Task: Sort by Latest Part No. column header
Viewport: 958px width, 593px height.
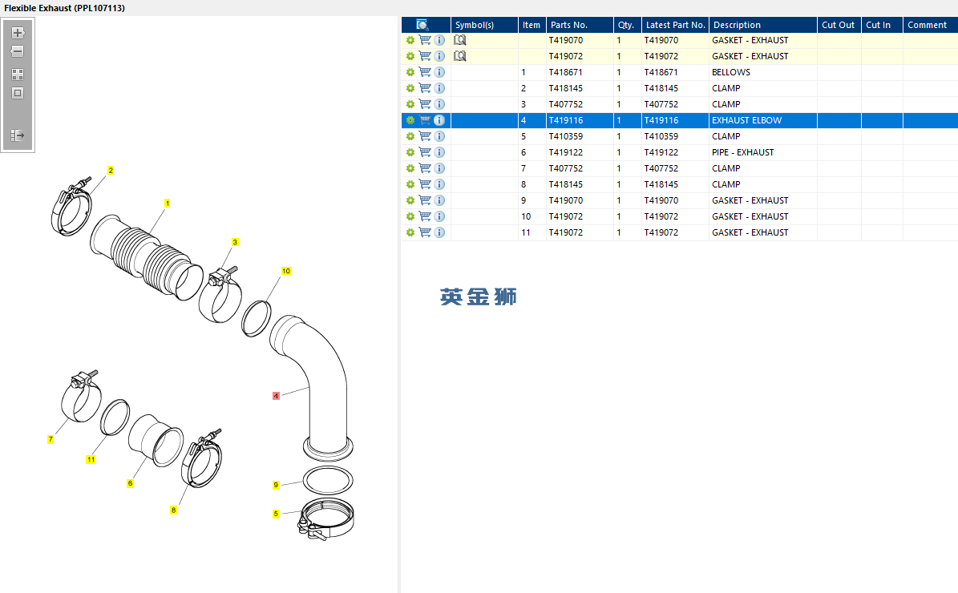Action: (675, 24)
